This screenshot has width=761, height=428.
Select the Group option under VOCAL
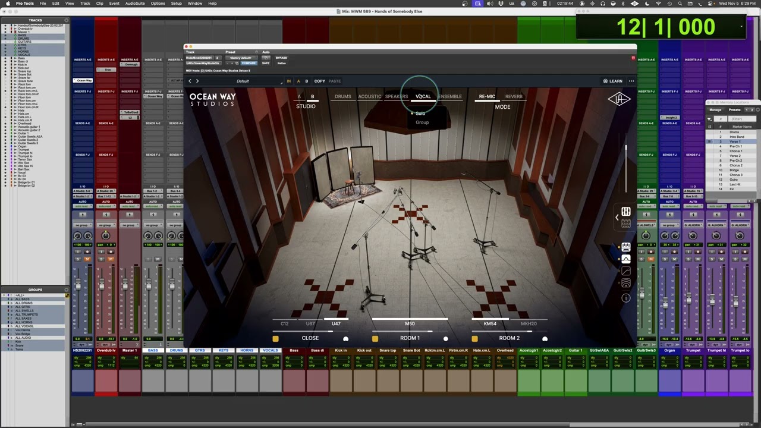[x=422, y=122]
